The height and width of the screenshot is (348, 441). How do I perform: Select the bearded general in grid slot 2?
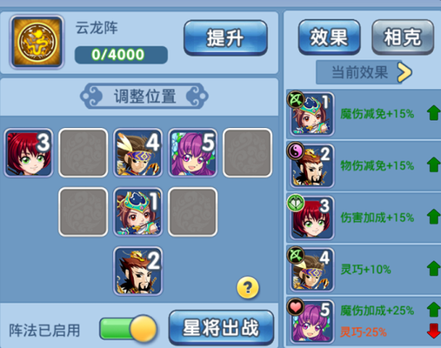point(137,271)
